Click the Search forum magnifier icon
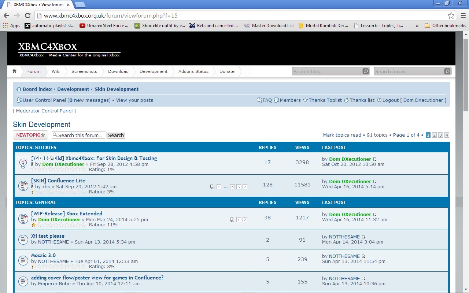 pyautogui.click(x=447, y=71)
